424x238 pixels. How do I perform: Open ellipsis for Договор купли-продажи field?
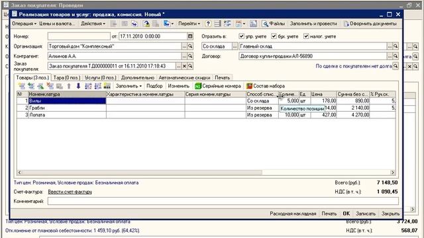coord(390,56)
